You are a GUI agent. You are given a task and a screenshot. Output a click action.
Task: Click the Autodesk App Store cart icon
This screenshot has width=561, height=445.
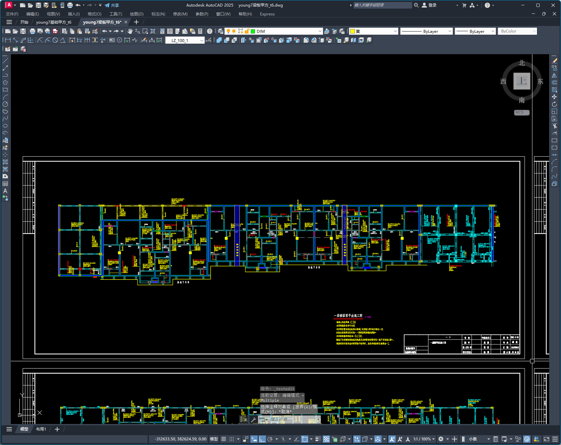[464, 5]
